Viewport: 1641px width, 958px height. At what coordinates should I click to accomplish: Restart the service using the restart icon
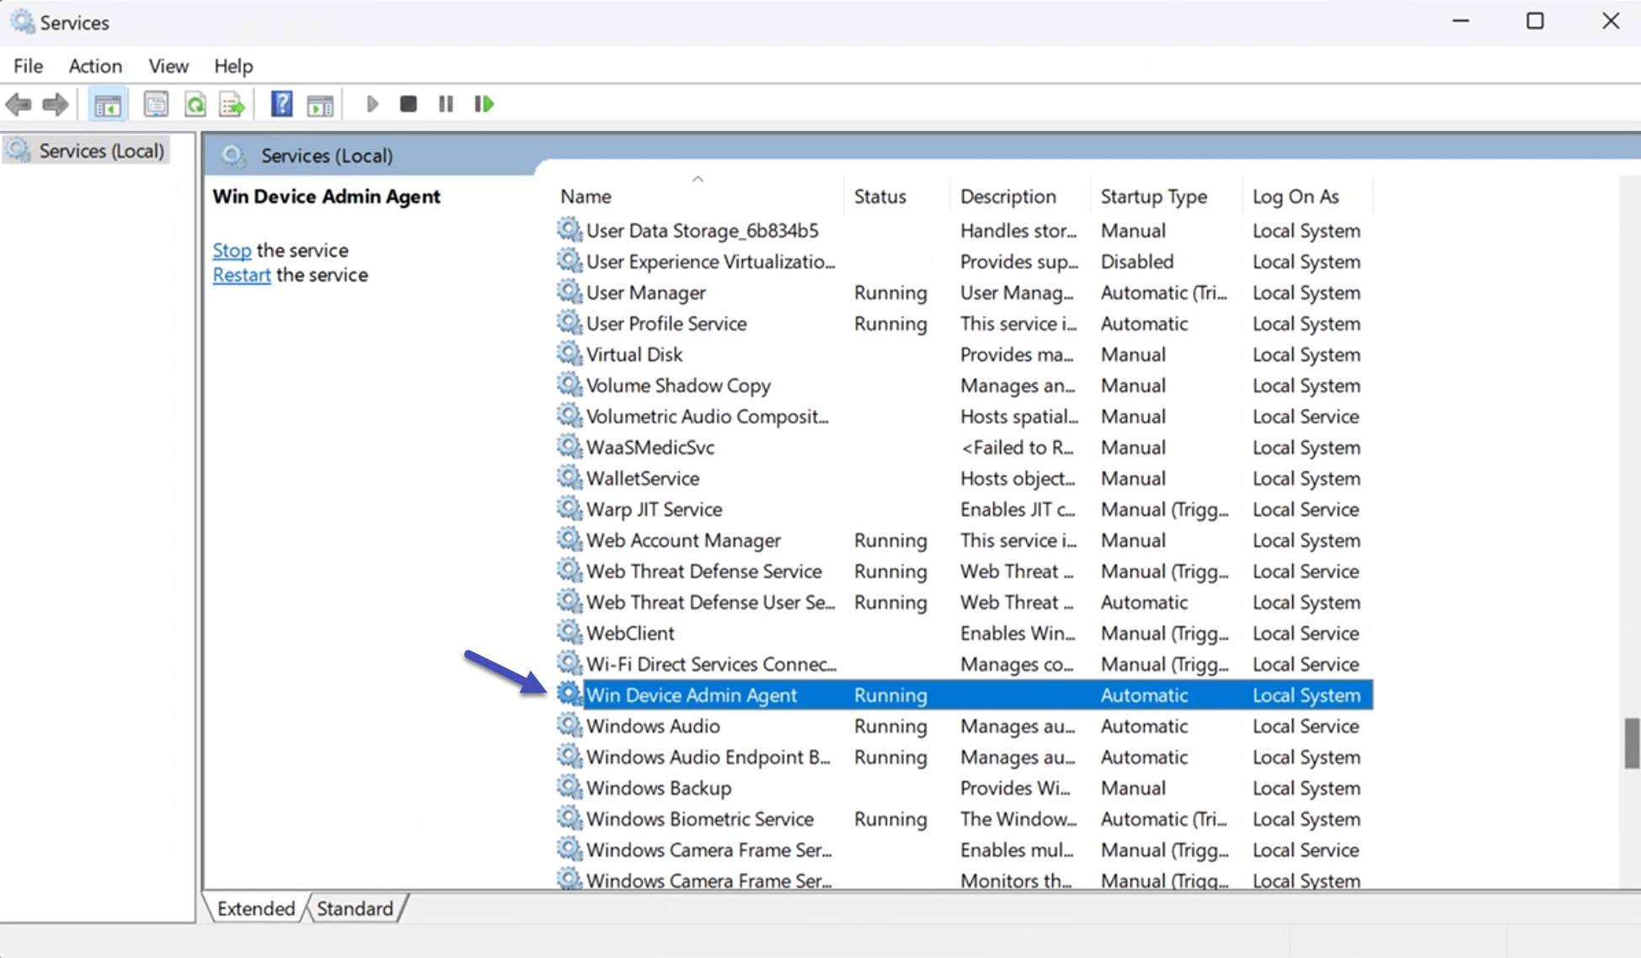(484, 104)
